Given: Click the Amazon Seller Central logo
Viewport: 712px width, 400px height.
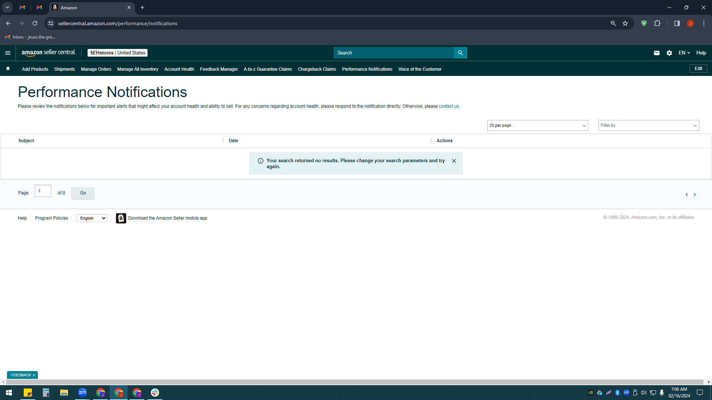Looking at the screenshot, I should [48, 53].
